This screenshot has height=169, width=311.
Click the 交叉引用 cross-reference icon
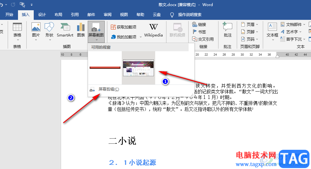[x=195, y=39]
